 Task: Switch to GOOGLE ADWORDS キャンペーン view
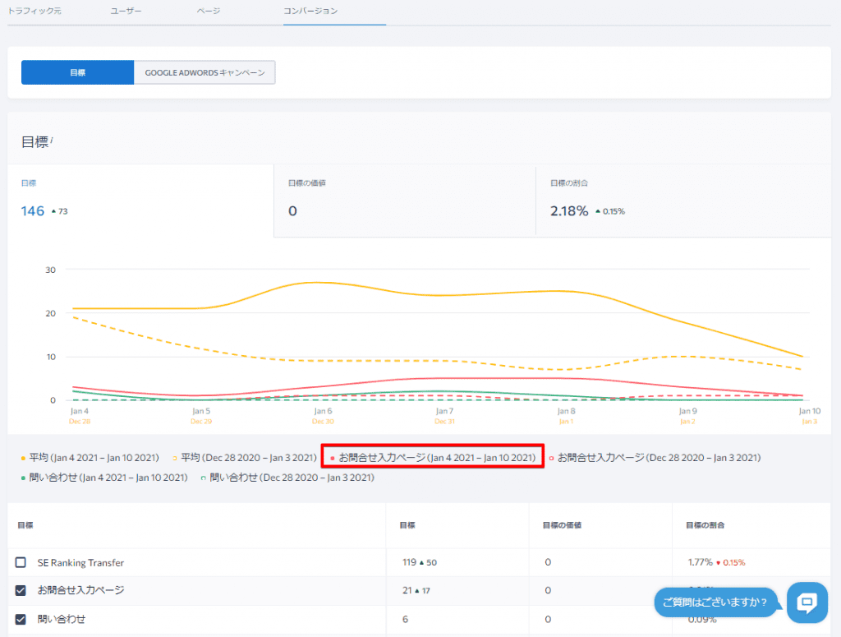(205, 72)
